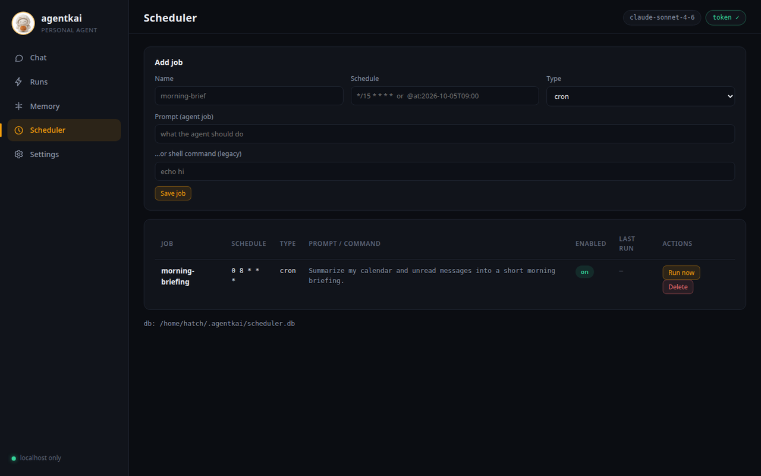
Task: Click the green localhost status dot
Action: pyautogui.click(x=14, y=458)
